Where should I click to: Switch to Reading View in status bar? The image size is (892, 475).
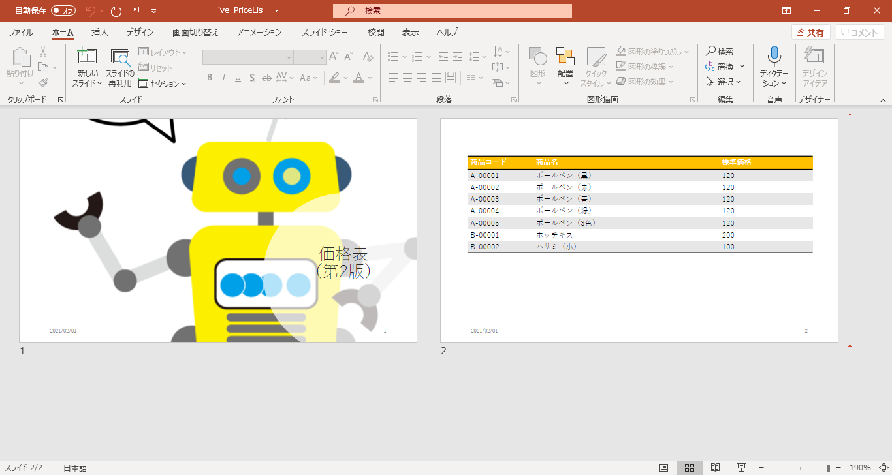click(x=715, y=468)
